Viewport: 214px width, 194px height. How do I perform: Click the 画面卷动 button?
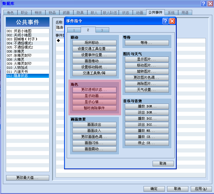pyautogui.click(x=94, y=61)
